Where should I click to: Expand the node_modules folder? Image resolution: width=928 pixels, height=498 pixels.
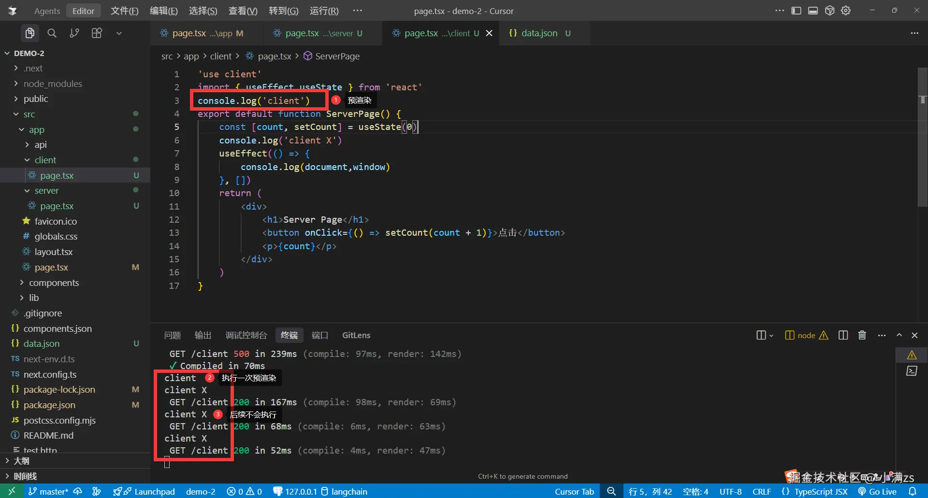pyautogui.click(x=53, y=84)
